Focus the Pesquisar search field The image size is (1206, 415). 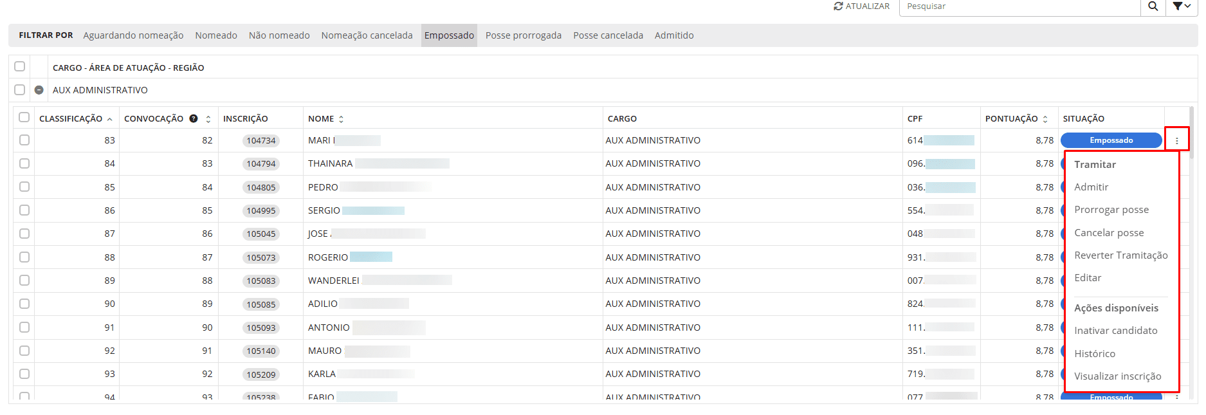[x=1019, y=6]
